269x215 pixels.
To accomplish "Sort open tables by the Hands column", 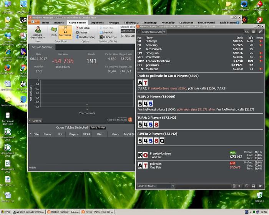I will tap(115, 134).
